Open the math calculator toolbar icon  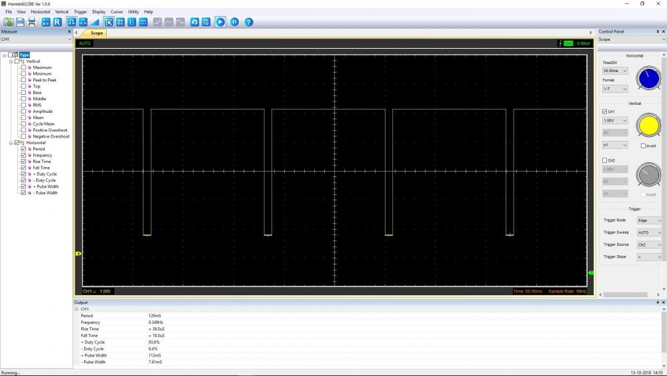click(x=46, y=22)
